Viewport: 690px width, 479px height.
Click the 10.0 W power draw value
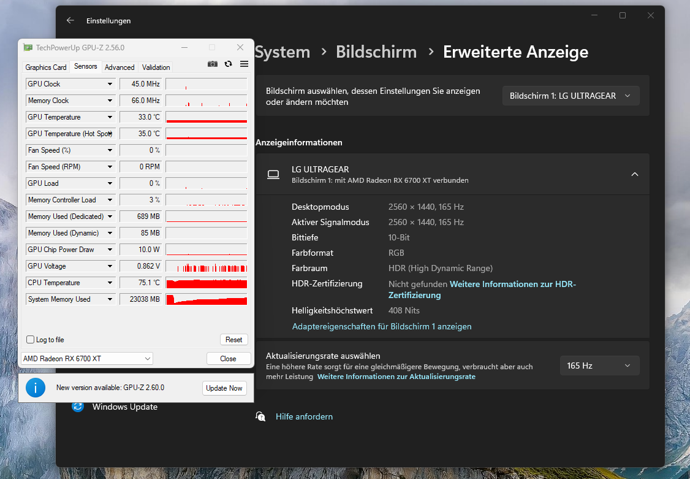coord(140,250)
